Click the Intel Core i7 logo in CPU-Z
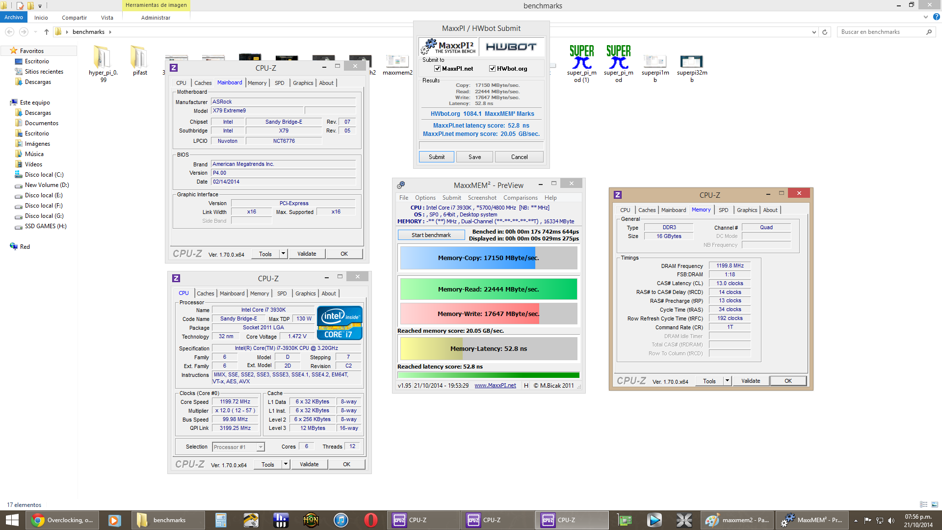The height and width of the screenshot is (530, 942). (x=340, y=322)
